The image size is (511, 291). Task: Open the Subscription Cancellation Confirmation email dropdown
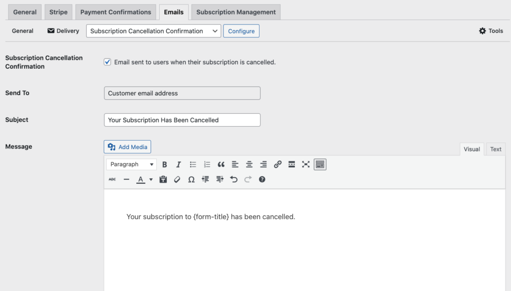(153, 31)
